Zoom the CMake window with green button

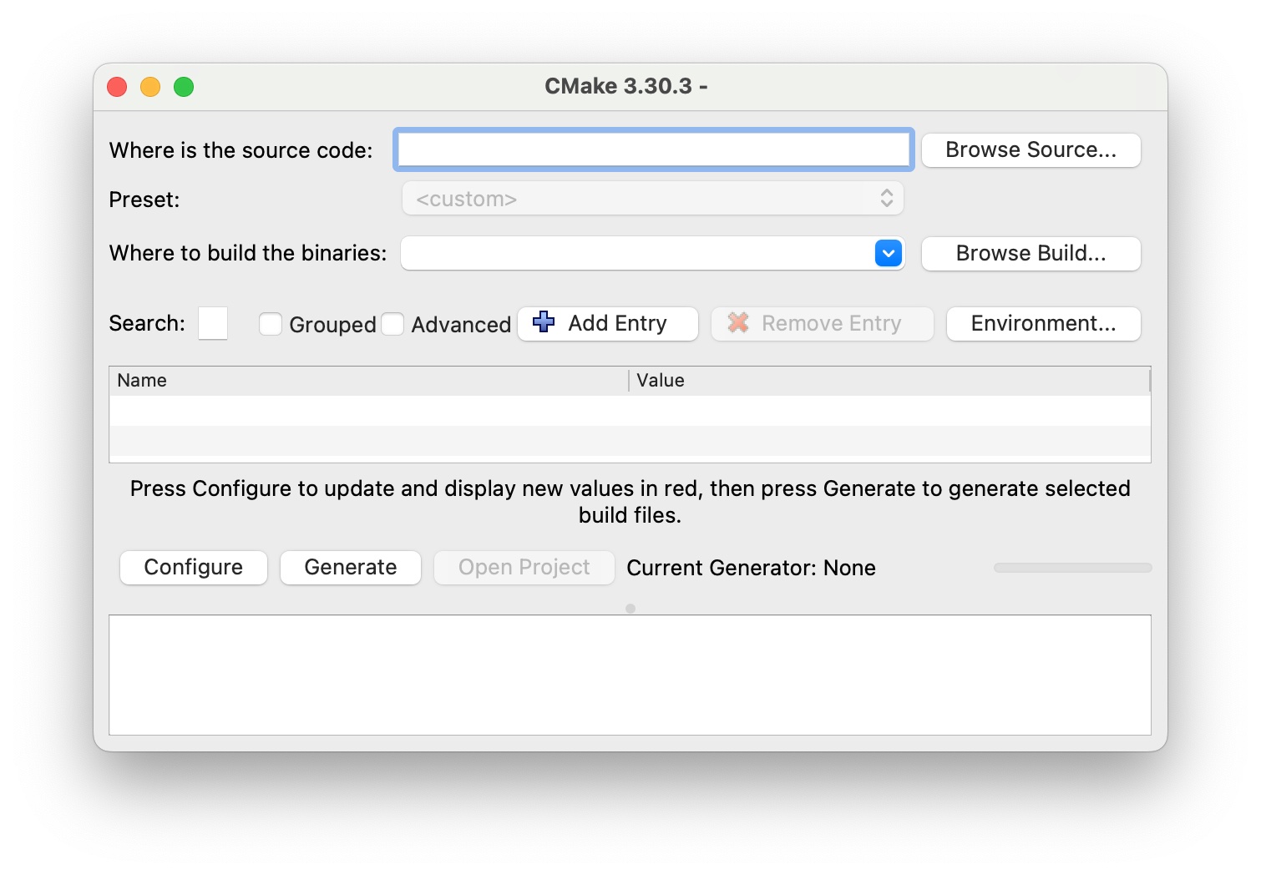[184, 87]
